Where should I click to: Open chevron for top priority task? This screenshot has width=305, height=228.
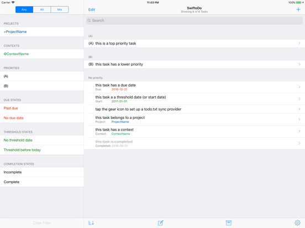click(x=299, y=44)
